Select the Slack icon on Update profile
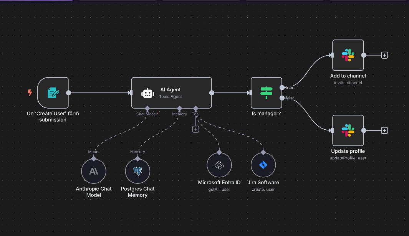 [x=348, y=130]
